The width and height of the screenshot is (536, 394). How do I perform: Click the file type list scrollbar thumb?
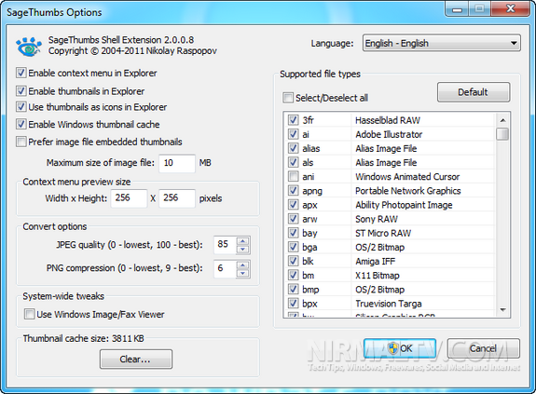coord(502,134)
